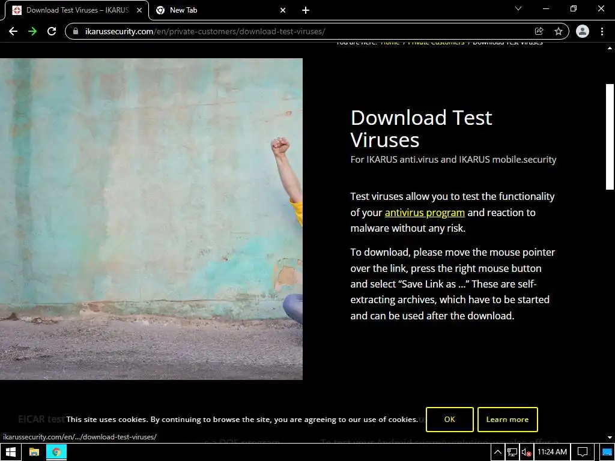Click the IKARUS favicon on the tab
The height and width of the screenshot is (461, 615).
pos(17,10)
